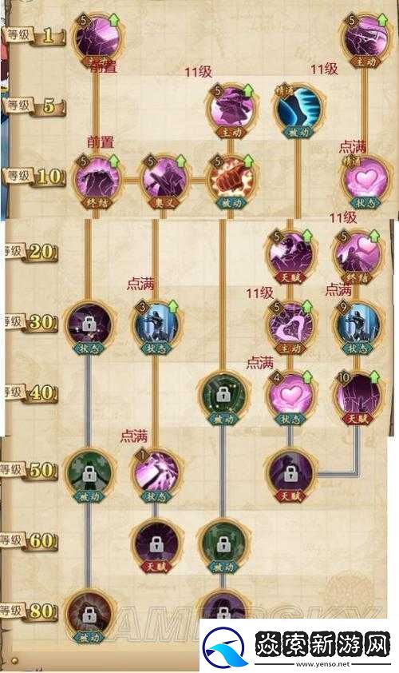Select the blue wave 被动 skill at level 5
Image resolution: width=399 pixels, height=673 pixels.
pyautogui.click(x=298, y=110)
